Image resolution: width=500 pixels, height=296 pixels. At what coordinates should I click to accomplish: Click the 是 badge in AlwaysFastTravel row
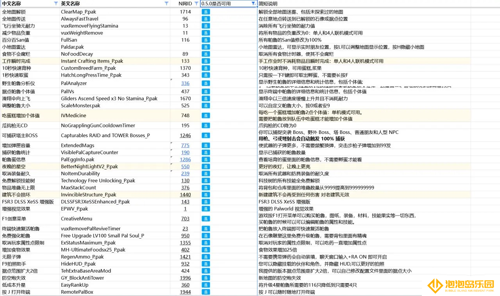point(206,19)
